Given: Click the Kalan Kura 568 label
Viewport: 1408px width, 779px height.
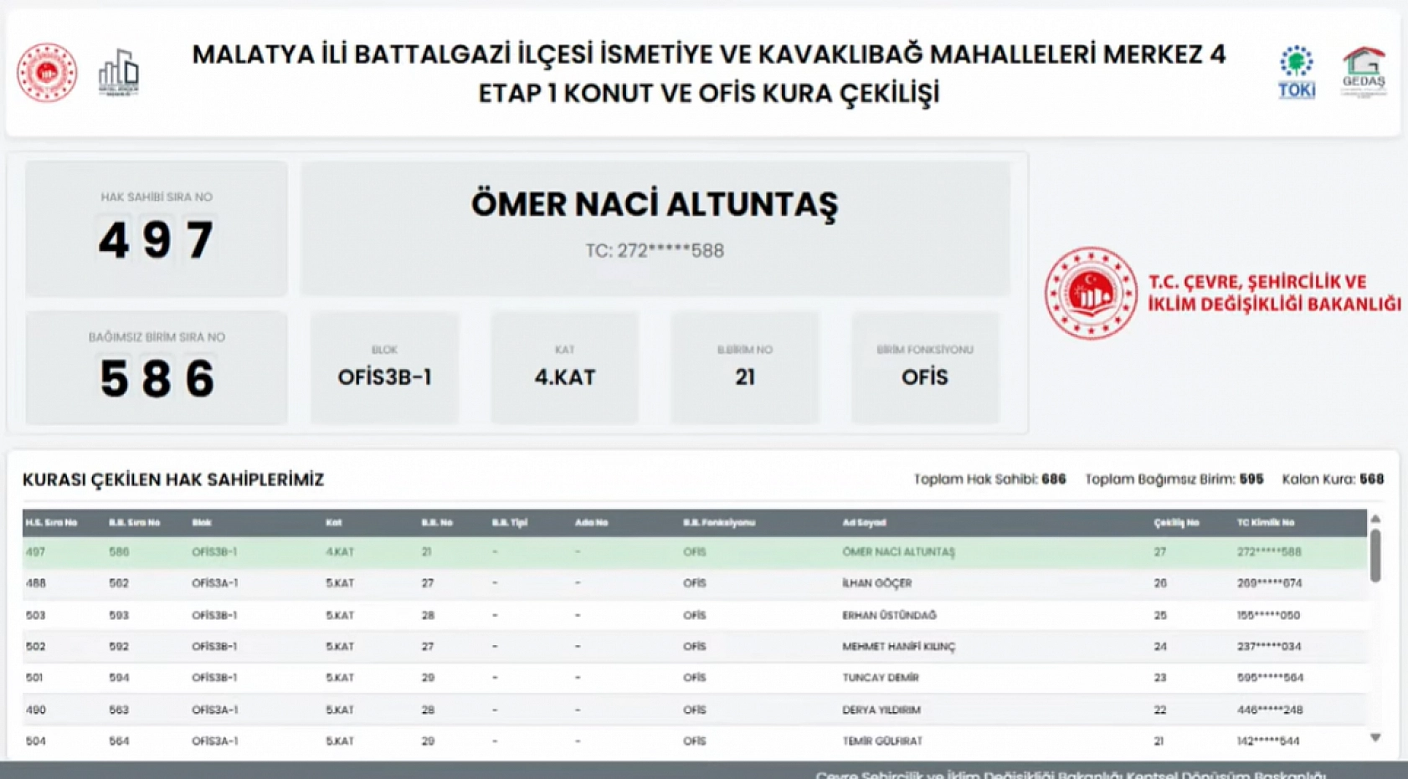Looking at the screenshot, I should tap(1335, 479).
